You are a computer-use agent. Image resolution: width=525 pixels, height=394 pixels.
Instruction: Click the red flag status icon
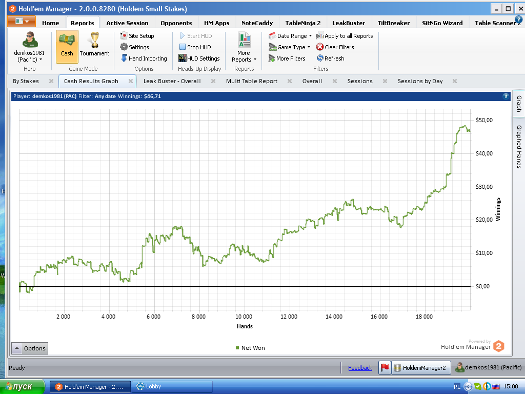tap(385, 367)
